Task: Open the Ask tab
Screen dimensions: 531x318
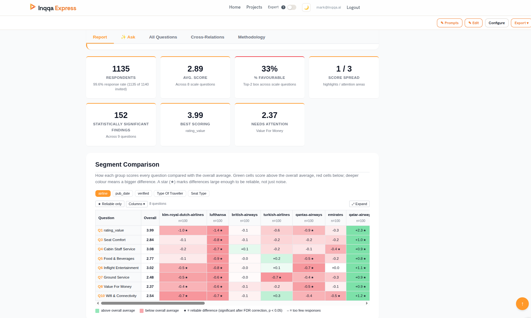Action: click(x=128, y=37)
